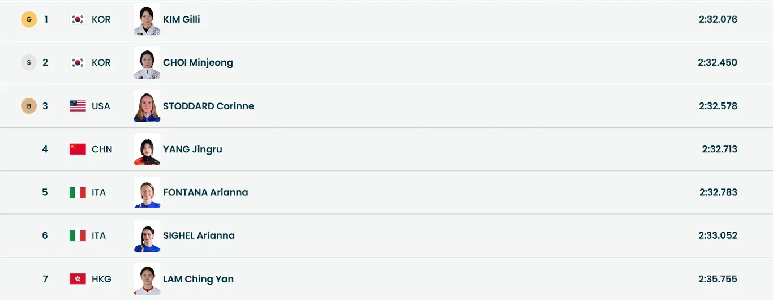Screen dimensions: 773x300
Task: Click the HKG country code label
Action: pyautogui.click(x=101, y=279)
